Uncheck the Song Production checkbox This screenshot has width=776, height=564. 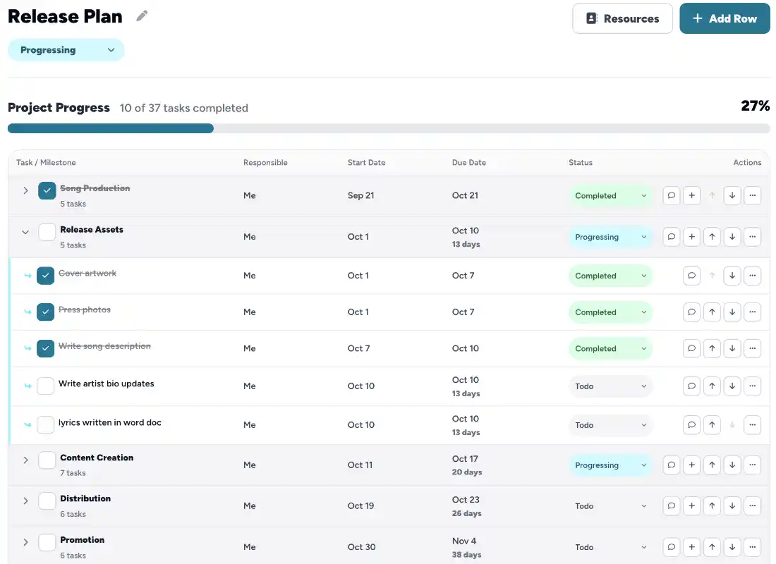click(x=47, y=190)
